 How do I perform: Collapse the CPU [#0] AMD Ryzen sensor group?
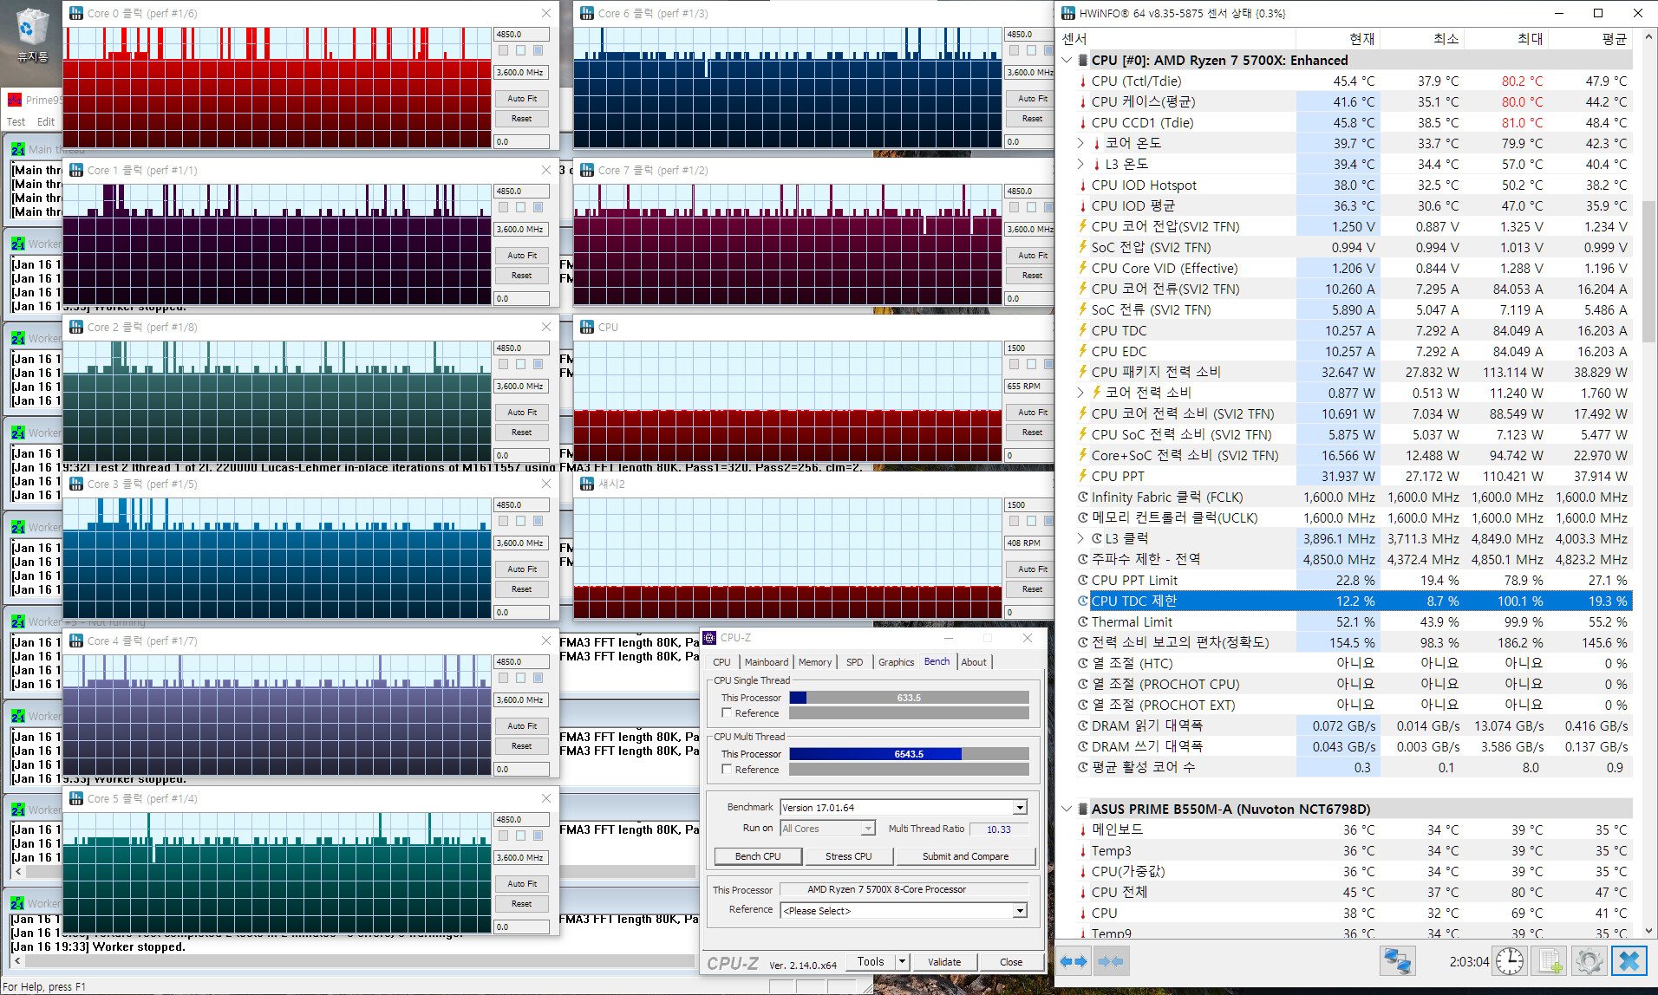[1067, 61]
